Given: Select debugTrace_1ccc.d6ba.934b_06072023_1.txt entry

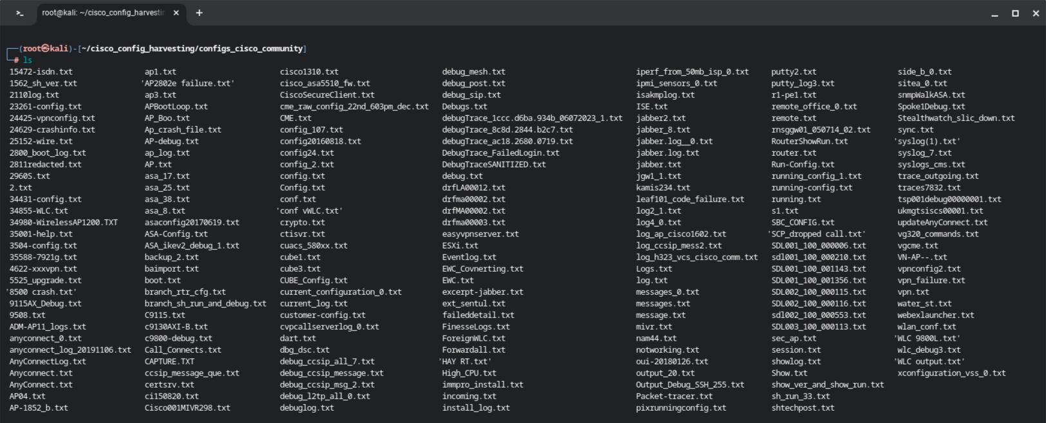Looking at the screenshot, I should [532, 118].
